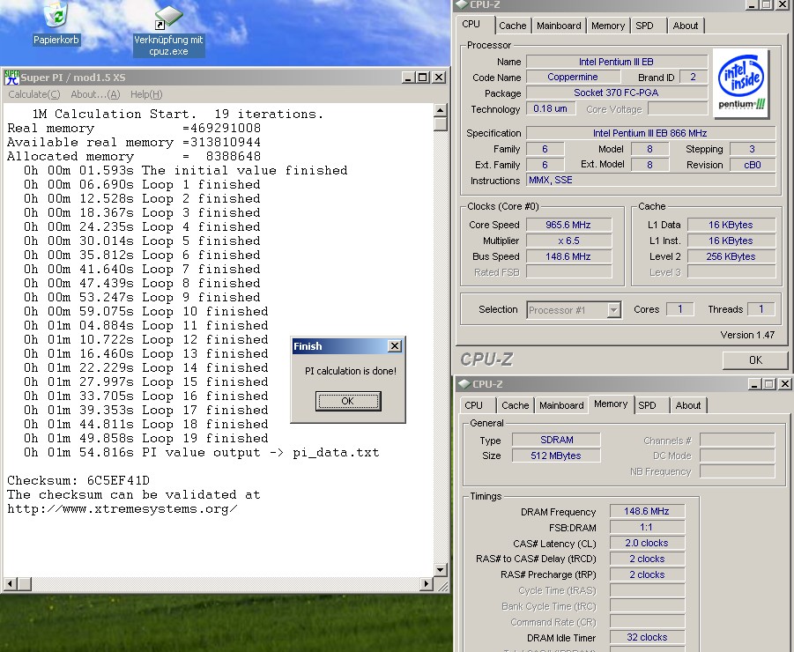
Task: Click Super PI vertical scrollbar down arrow
Action: click(x=440, y=570)
